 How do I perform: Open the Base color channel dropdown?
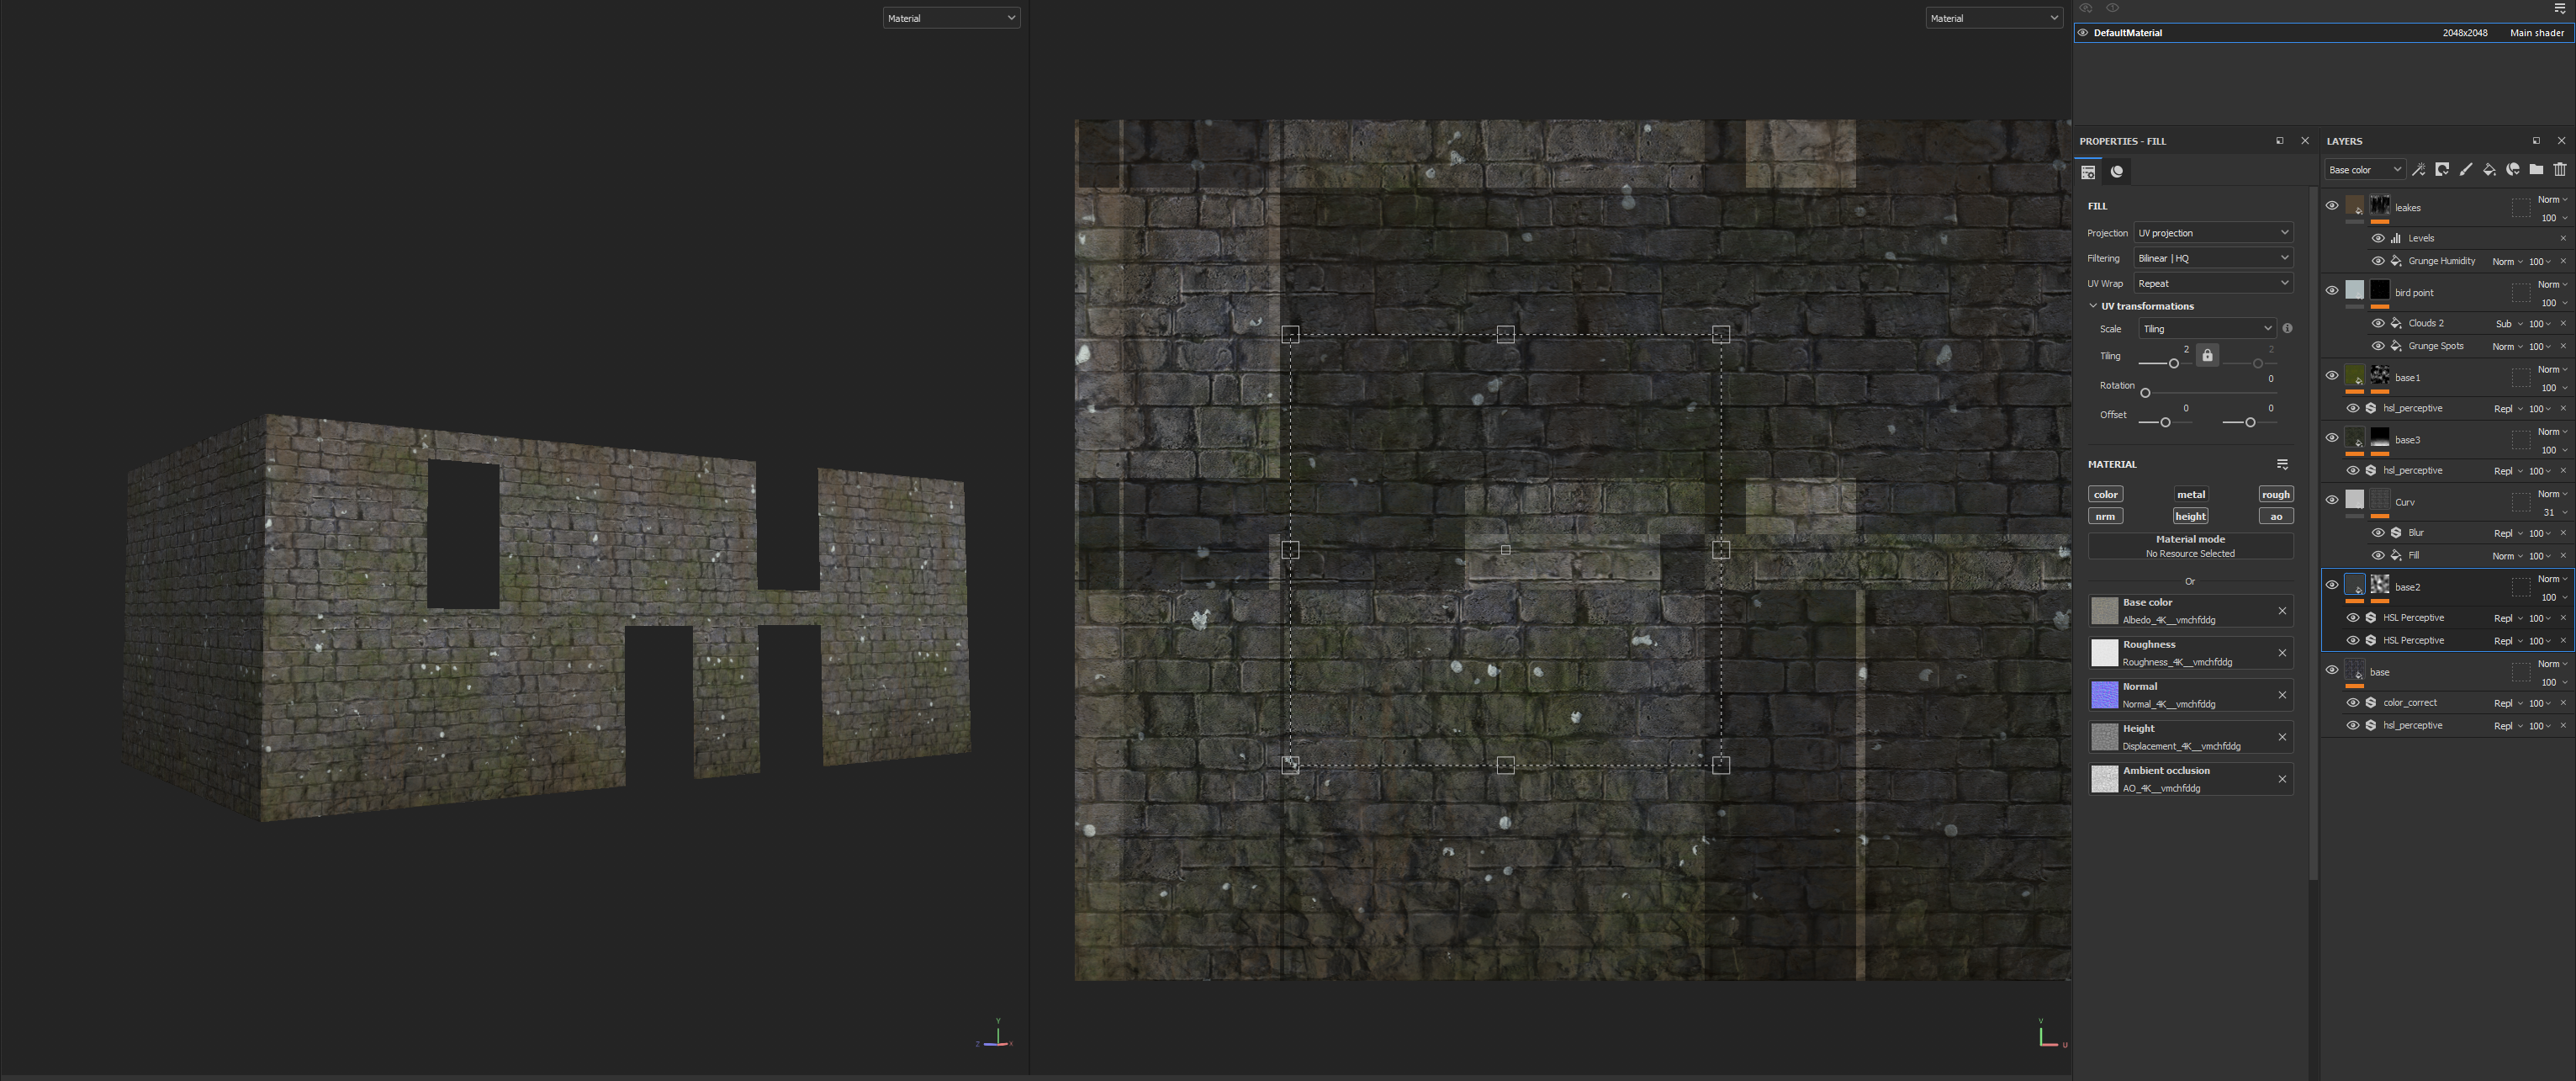point(2364,170)
